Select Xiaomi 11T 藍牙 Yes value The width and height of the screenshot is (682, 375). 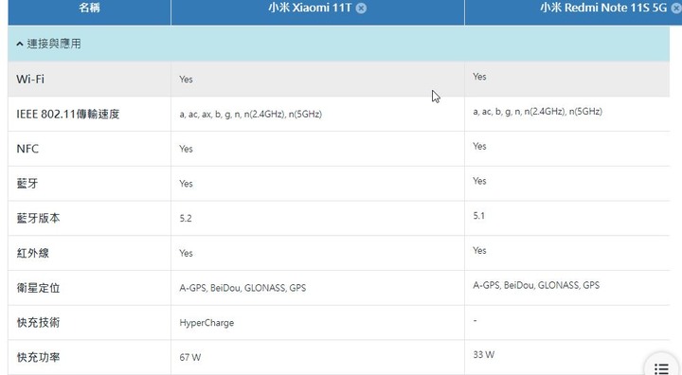point(187,184)
